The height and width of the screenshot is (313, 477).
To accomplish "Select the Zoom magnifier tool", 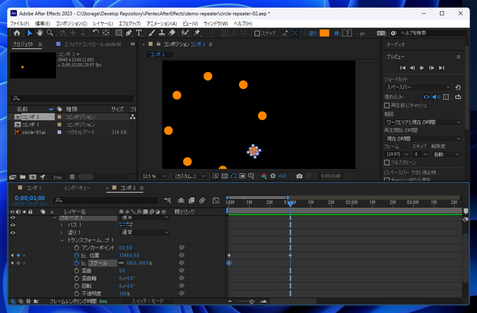I will point(50,33).
